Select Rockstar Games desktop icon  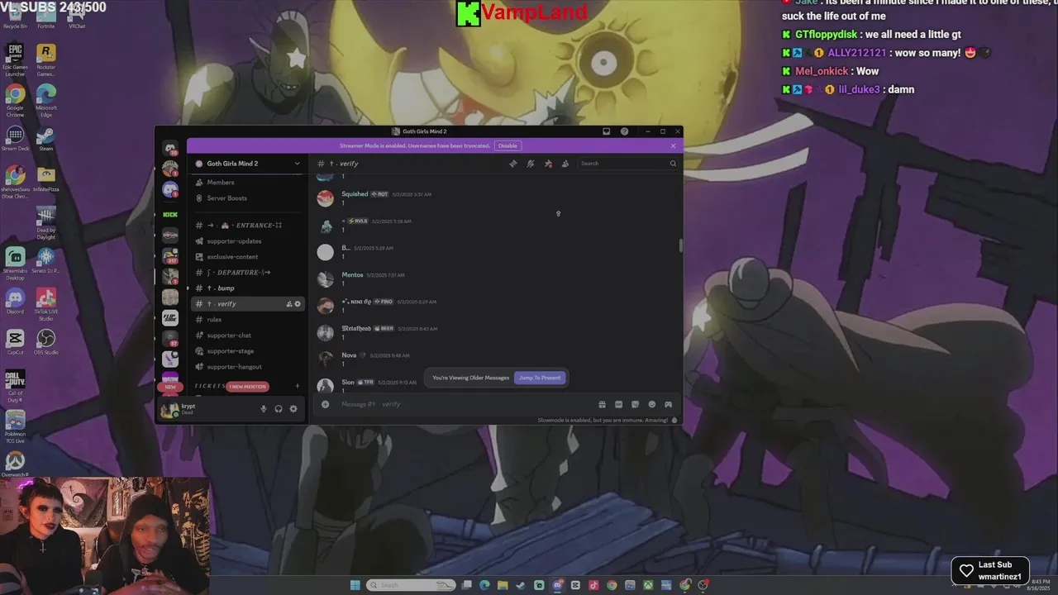click(46, 59)
